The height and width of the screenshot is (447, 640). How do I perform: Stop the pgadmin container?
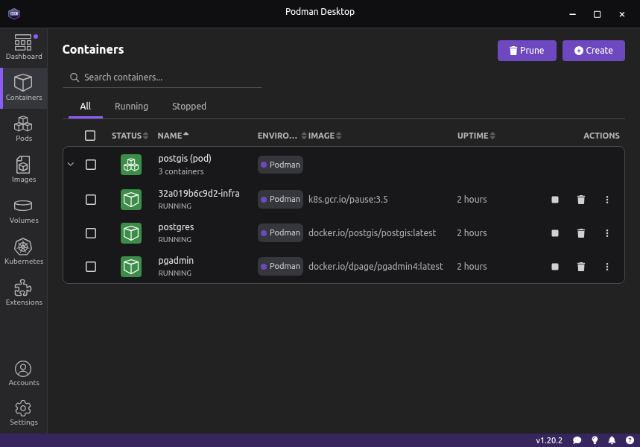click(555, 267)
